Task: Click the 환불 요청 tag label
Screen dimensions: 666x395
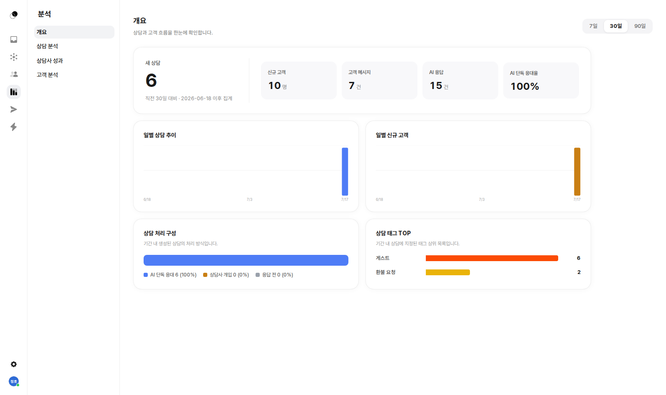Action: click(x=385, y=272)
